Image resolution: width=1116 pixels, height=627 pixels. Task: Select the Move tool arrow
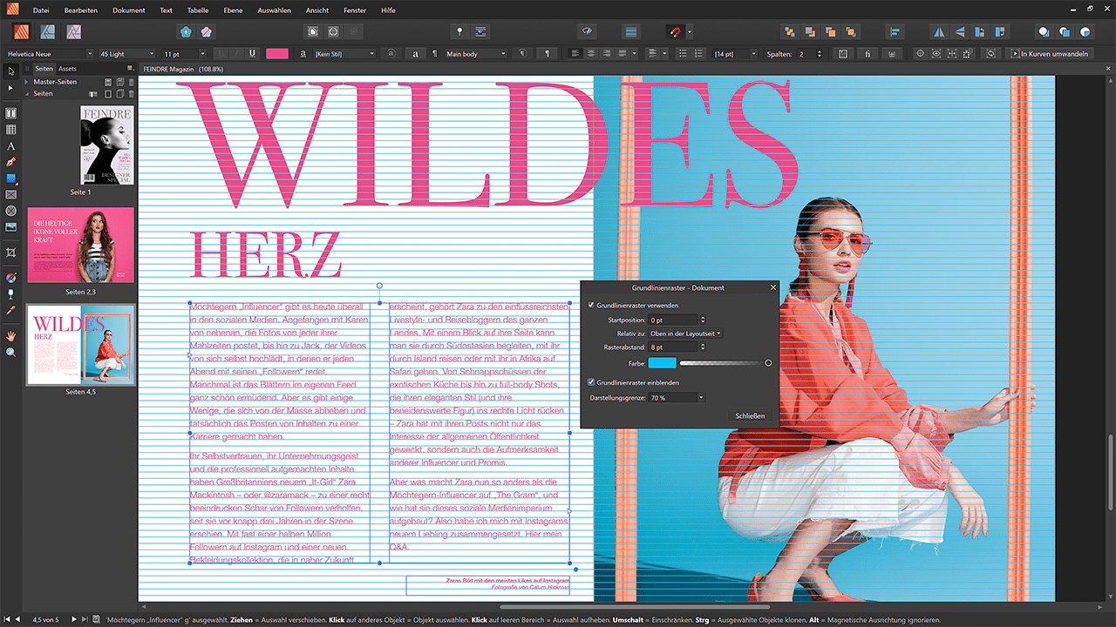[x=10, y=70]
